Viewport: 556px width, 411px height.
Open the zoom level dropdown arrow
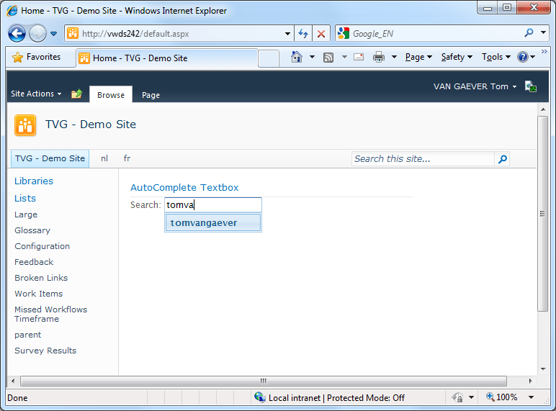[x=532, y=397]
